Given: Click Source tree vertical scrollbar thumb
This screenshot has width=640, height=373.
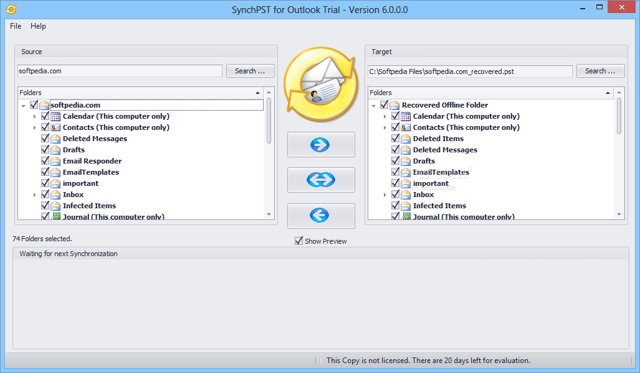Looking at the screenshot, I should 269,121.
